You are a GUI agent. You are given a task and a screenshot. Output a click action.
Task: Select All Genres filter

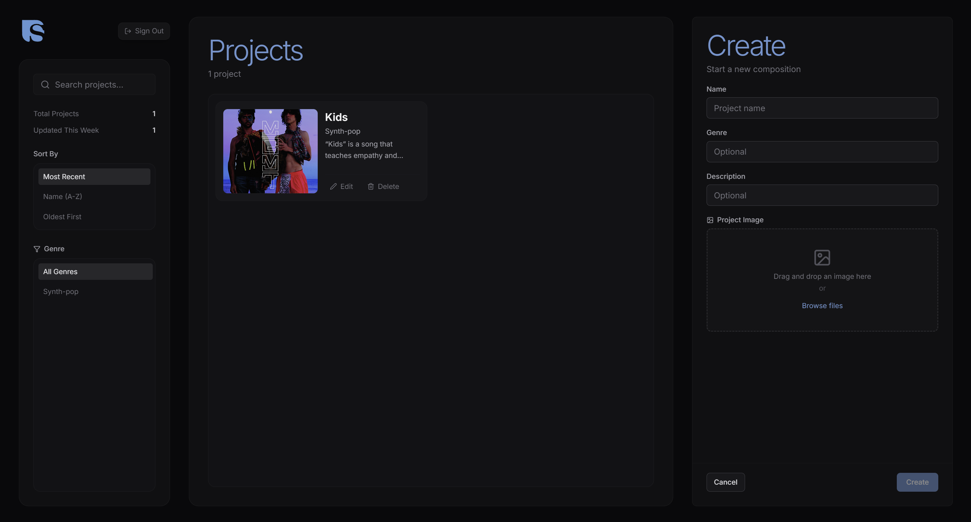point(95,272)
